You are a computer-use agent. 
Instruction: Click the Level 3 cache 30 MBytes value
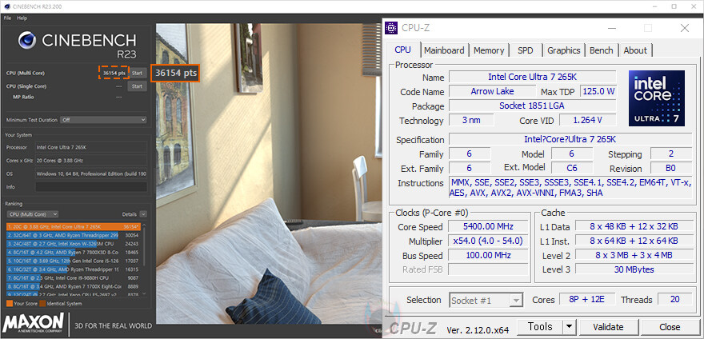634,269
